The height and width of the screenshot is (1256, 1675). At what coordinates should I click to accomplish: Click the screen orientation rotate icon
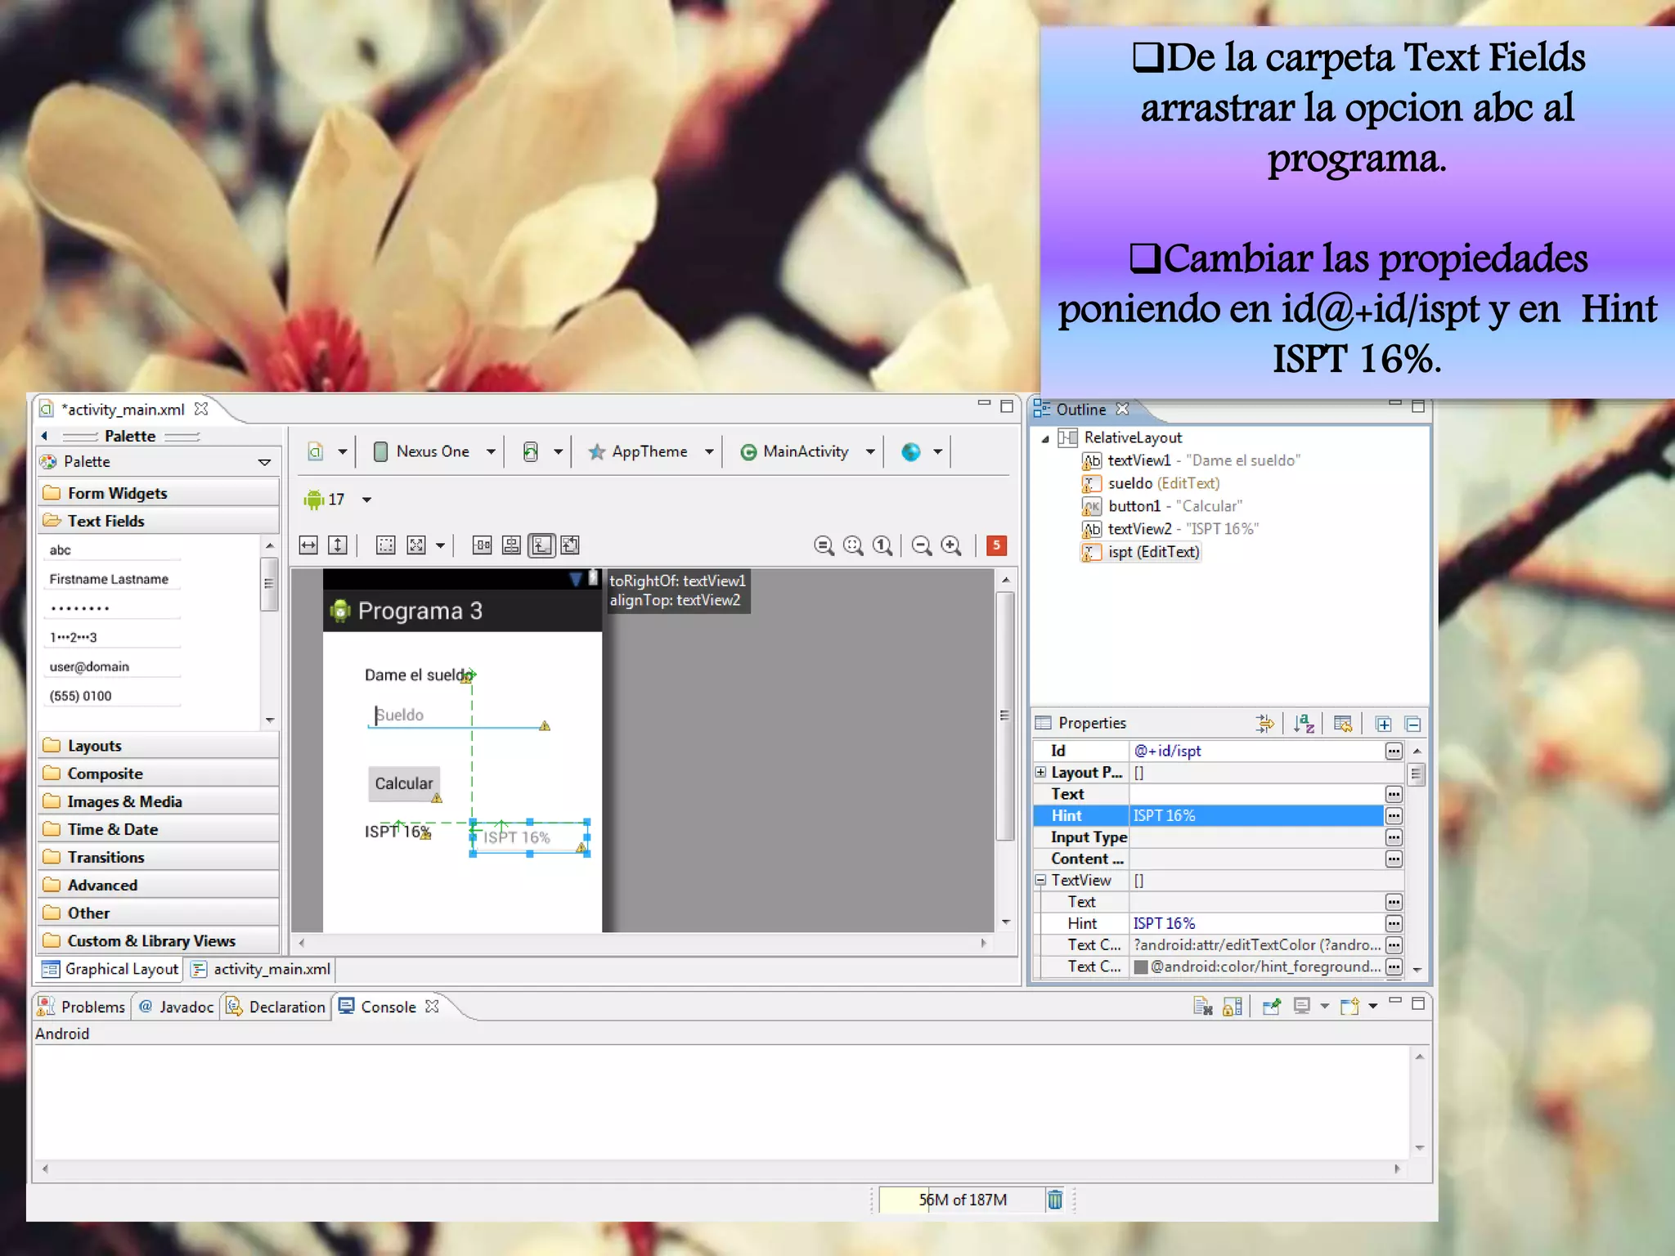click(531, 451)
